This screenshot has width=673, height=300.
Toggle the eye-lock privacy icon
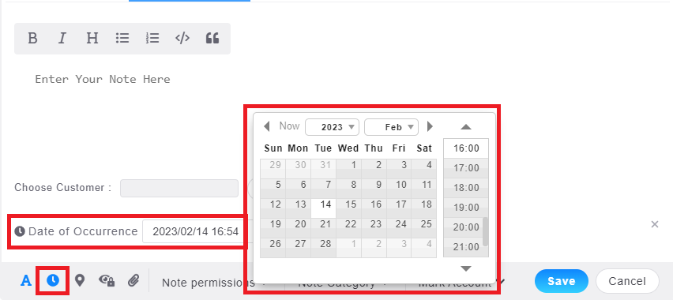107,281
